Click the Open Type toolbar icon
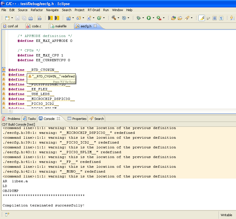 (174, 18)
